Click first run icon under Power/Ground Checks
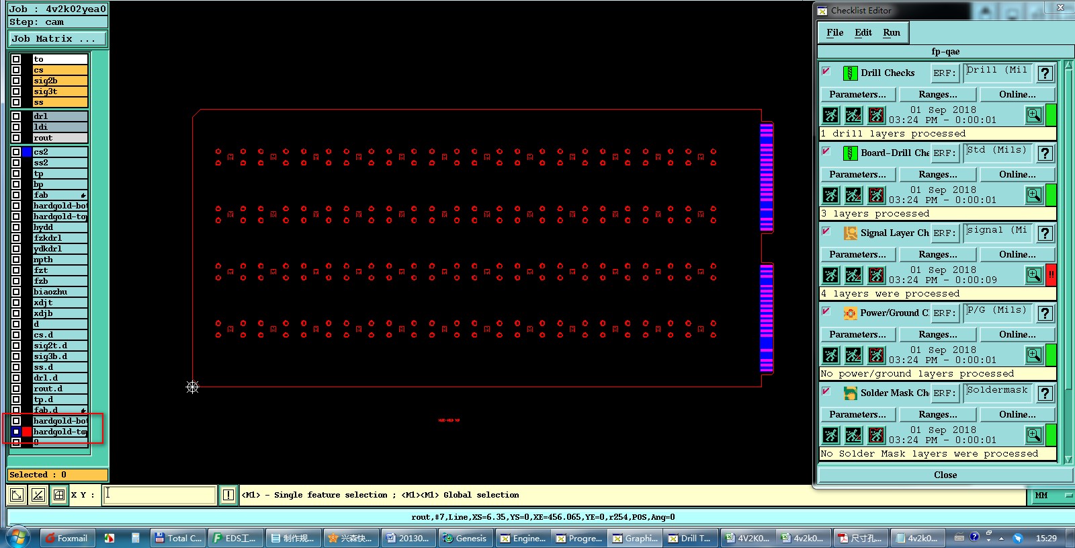This screenshot has width=1075, height=548. (831, 355)
